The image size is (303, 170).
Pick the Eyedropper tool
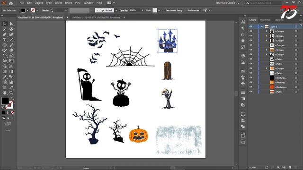click(x=5, y=77)
